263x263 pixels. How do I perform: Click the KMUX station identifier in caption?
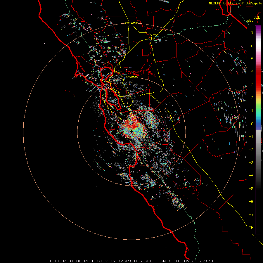(166, 261)
